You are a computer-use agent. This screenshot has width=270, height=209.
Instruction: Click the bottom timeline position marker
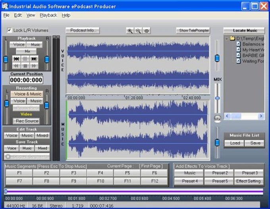point(6,191)
